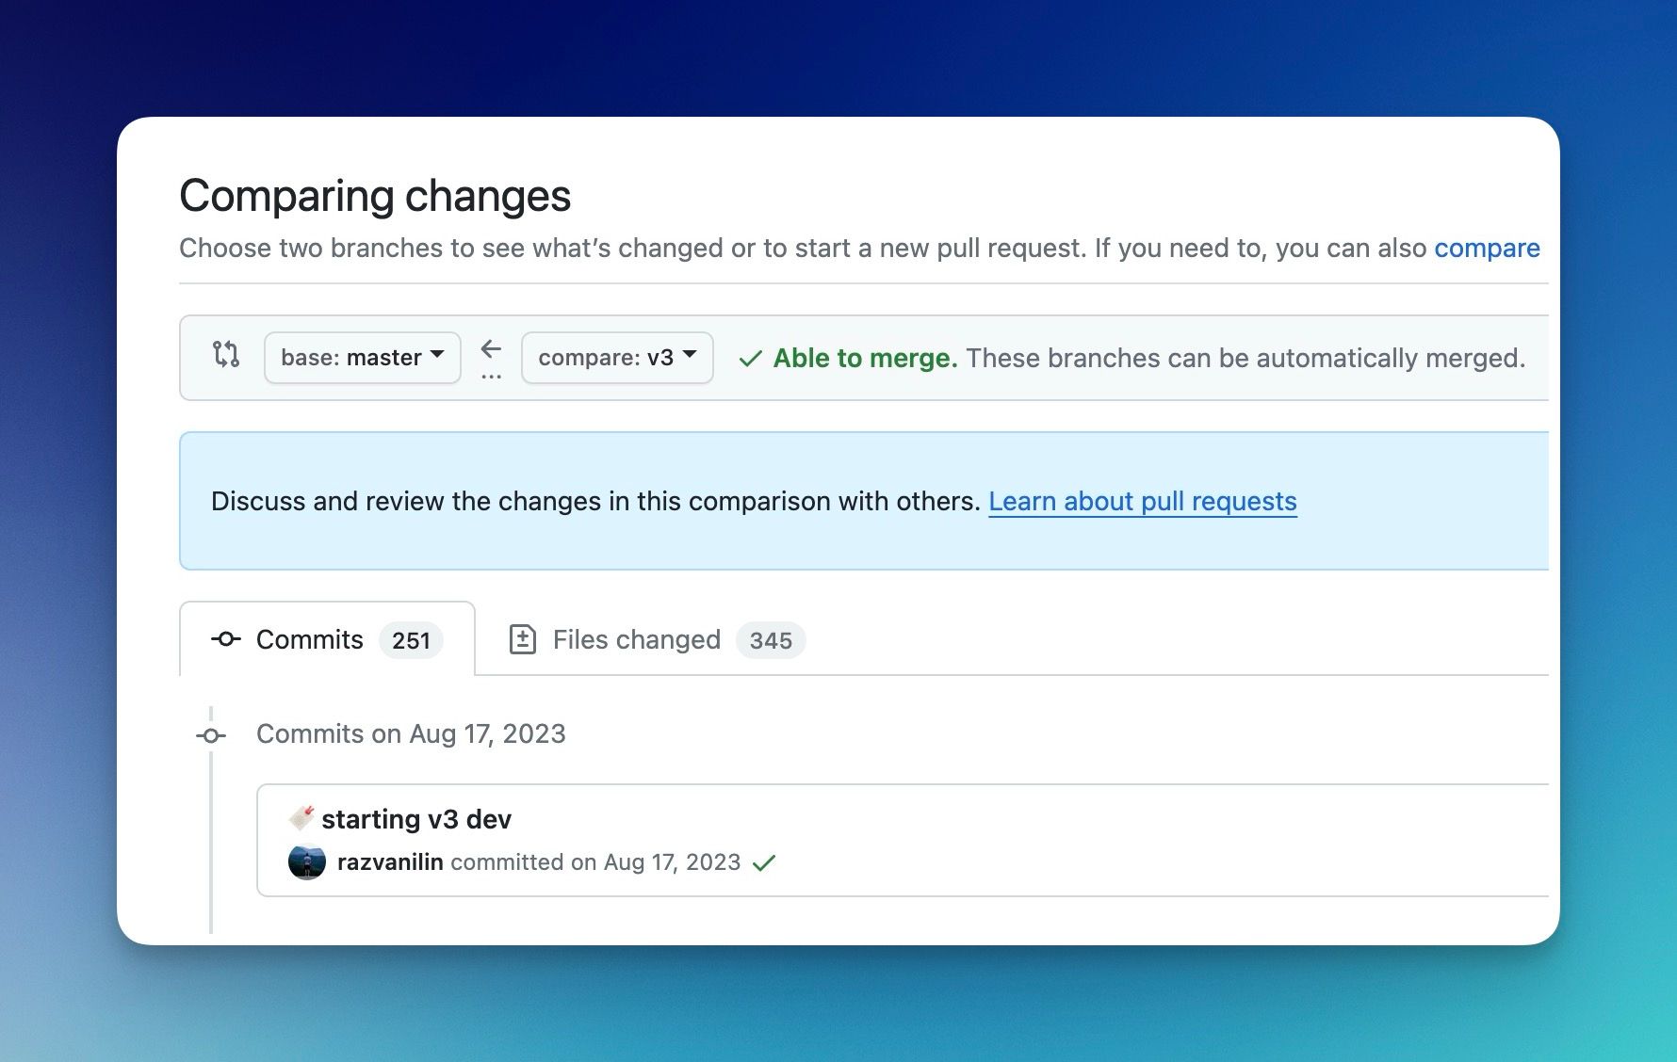Click the 251 commits counter badge
Screen dimensions: 1677x1062
click(x=411, y=639)
